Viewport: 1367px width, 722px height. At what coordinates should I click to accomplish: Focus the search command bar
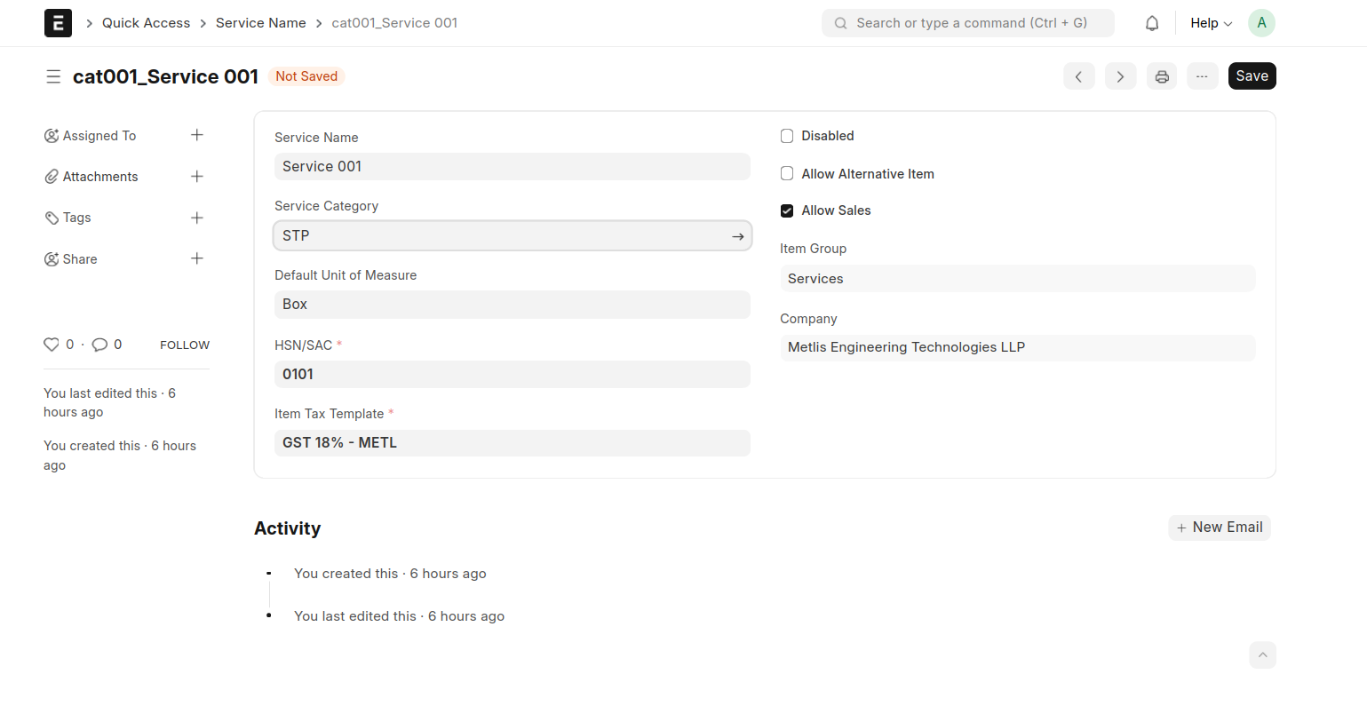(x=967, y=23)
